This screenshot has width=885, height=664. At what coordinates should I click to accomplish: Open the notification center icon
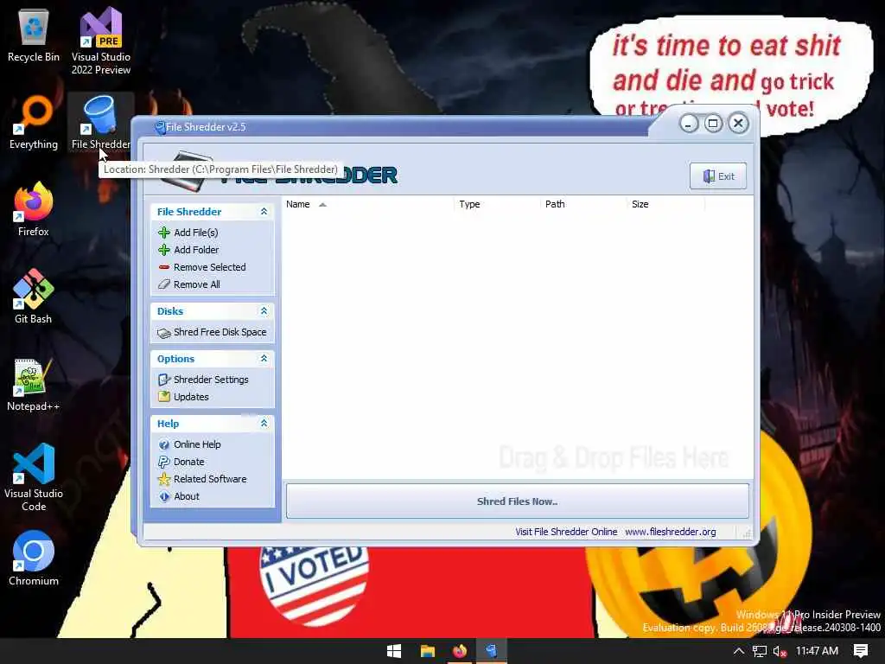click(x=861, y=651)
